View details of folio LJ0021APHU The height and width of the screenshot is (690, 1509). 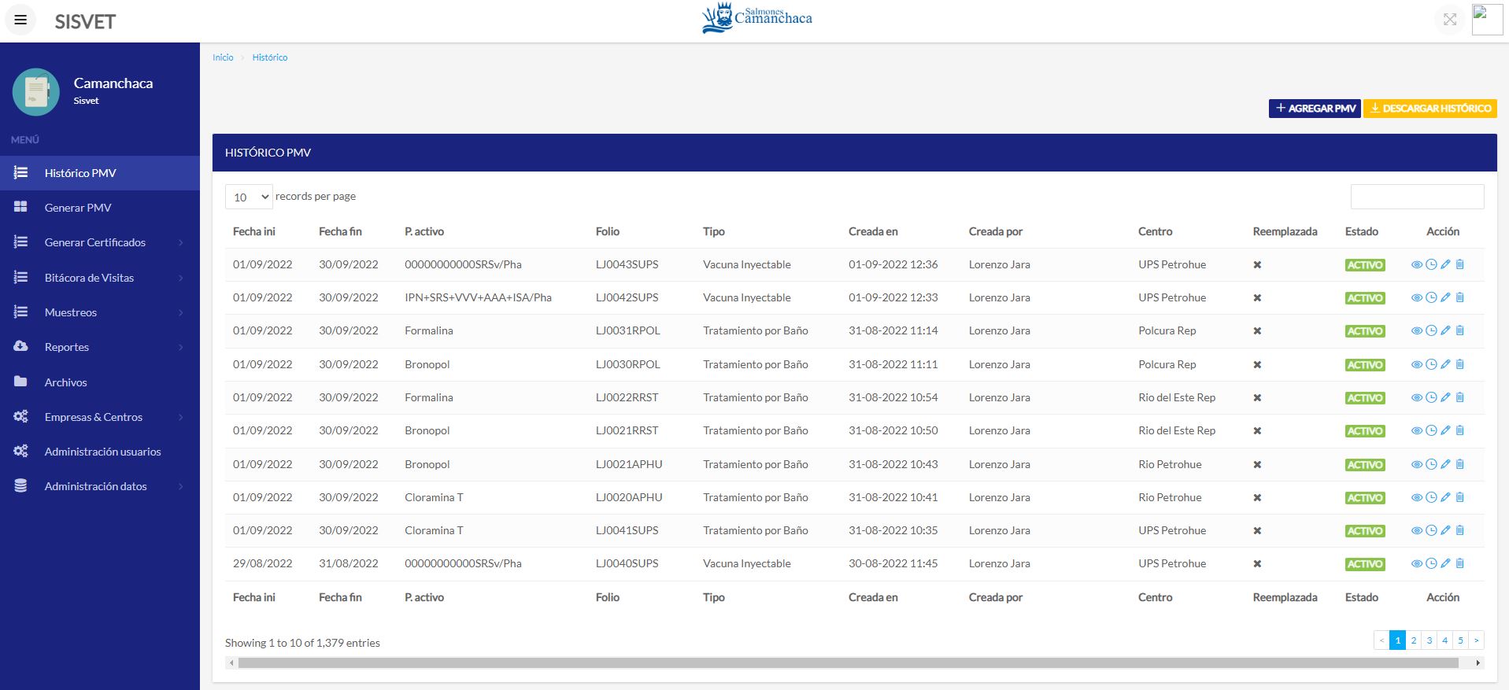pyautogui.click(x=1416, y=465)
